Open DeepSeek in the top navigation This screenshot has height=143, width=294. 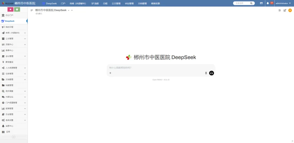pos(49,3)
